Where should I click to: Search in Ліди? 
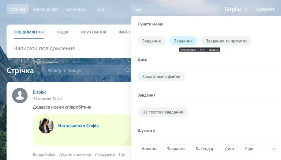click(249, 149)
